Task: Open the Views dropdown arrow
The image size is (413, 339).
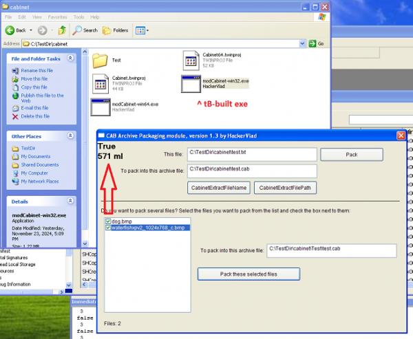Action: coord(147,30)
